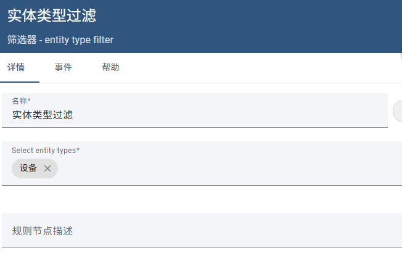The width and height of the screenshot is (402, 258).
Task: Click the blue underline beneath the 详情 tab
Action: coord(20,82)
